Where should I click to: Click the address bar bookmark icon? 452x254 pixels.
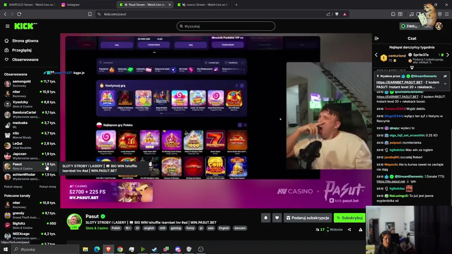[x=90, y=14]
